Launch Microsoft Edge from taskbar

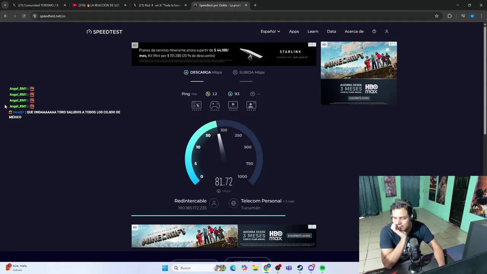coord(233,268)
